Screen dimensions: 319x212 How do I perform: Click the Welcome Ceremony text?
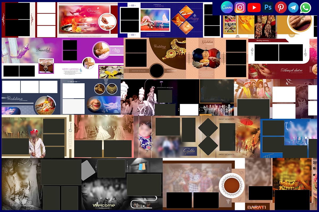pyautogui.click(x=104, y=206)
